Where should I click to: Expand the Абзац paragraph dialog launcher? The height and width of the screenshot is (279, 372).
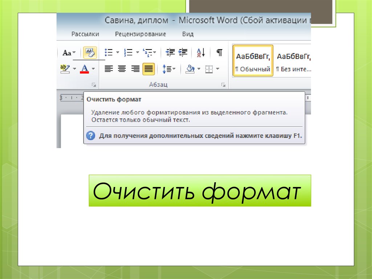(x=223, y=85)
